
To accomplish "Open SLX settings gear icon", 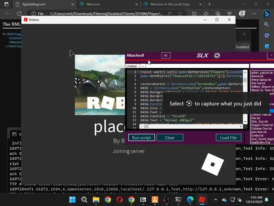I will click(217, 56).
